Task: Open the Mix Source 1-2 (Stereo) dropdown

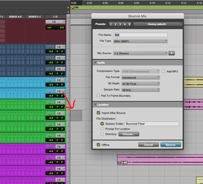Action: click(x=140, y=53)
